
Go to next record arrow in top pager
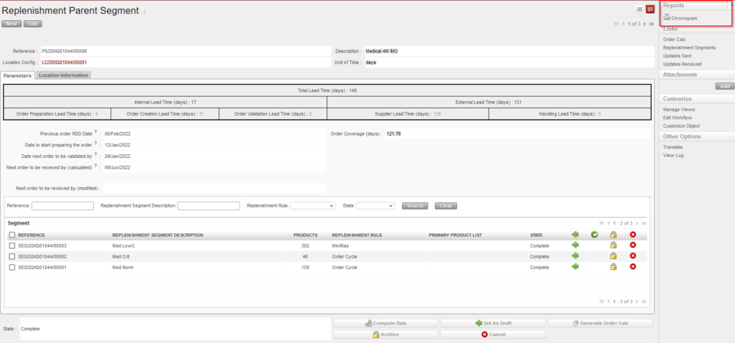click(645, 24)
